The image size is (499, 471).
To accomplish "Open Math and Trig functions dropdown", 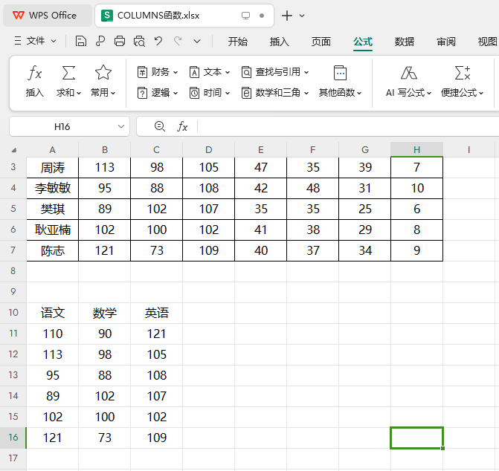I will point(275,93).
